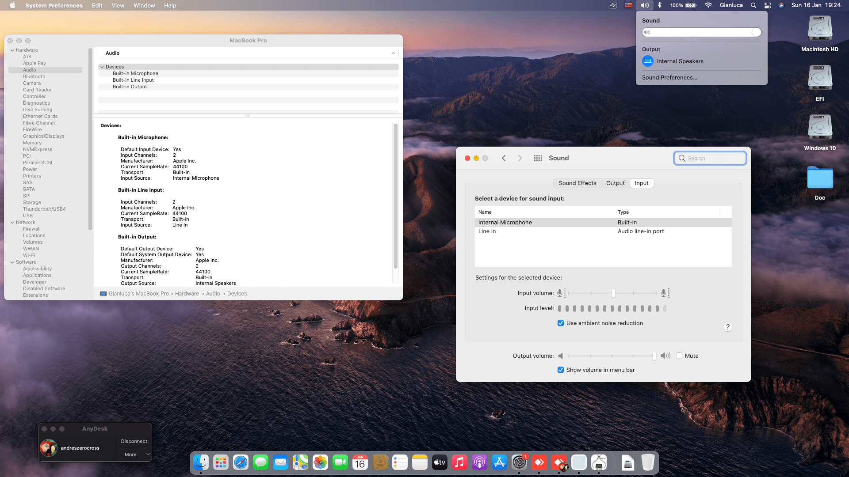This screenshot has width=849, height=477.
Task: Uncheck Show volume in menu bar
Action: (x=561, y=370)
